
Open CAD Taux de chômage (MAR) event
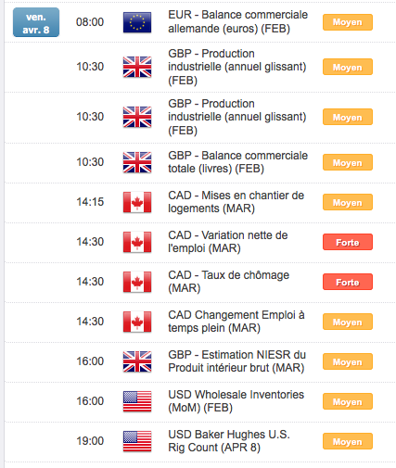tap(228, 282)
